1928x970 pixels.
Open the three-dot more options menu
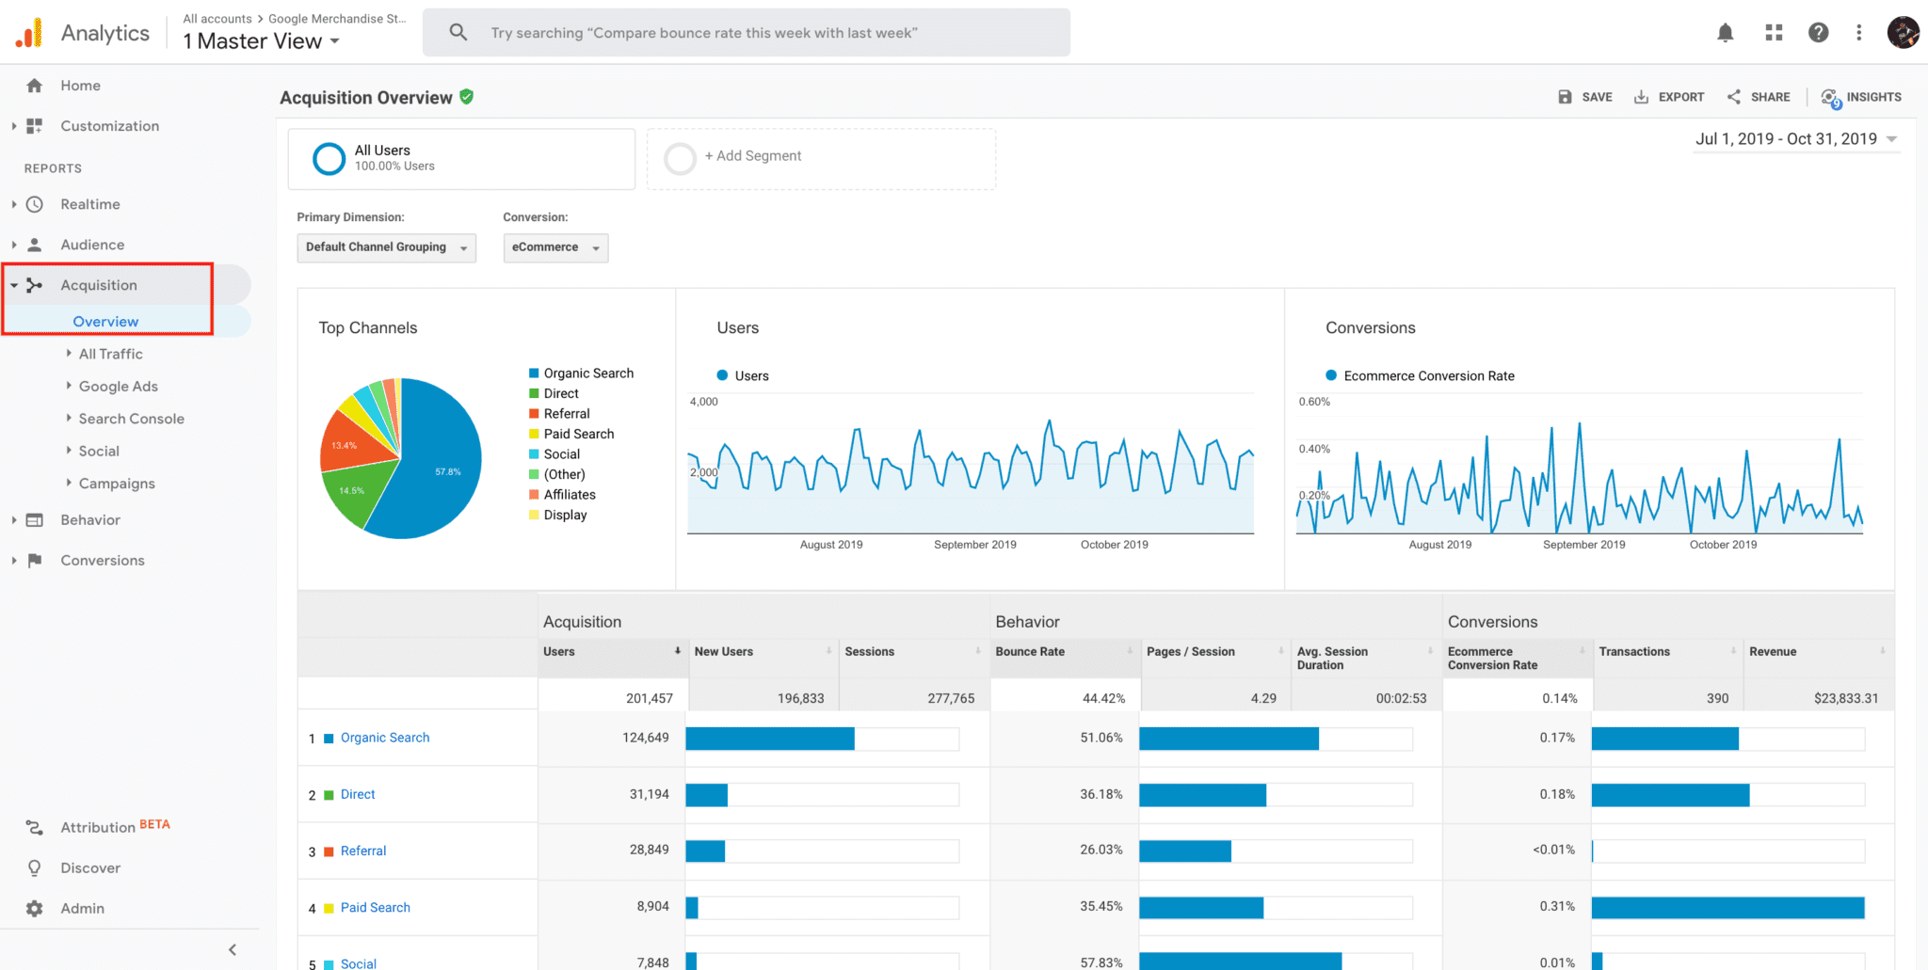pos(1858,33)
